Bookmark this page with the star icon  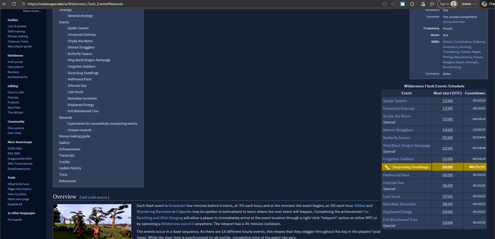click(393, 4)
